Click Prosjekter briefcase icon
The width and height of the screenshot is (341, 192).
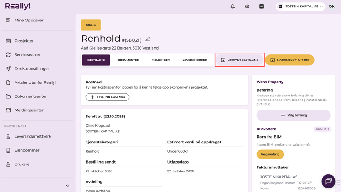[x=8, y=41]
